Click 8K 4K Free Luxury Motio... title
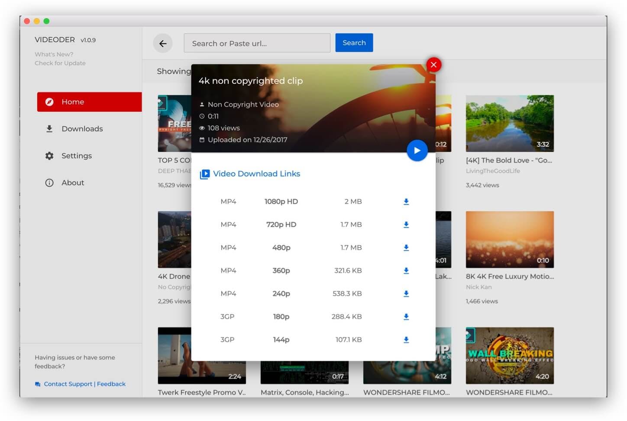The image size is (627, 421). [x=510, y=276]
